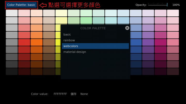This screenshot has height=104, width=186.
Task: Pick the vivid purple swatch
Action: pyautogui.click(x=148, y=42)
